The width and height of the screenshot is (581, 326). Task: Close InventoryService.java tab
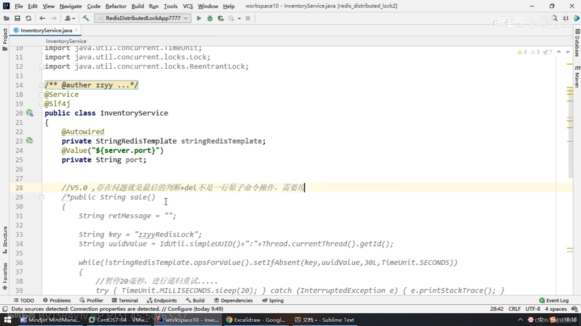pyautogui.click(x=76, y=30)
